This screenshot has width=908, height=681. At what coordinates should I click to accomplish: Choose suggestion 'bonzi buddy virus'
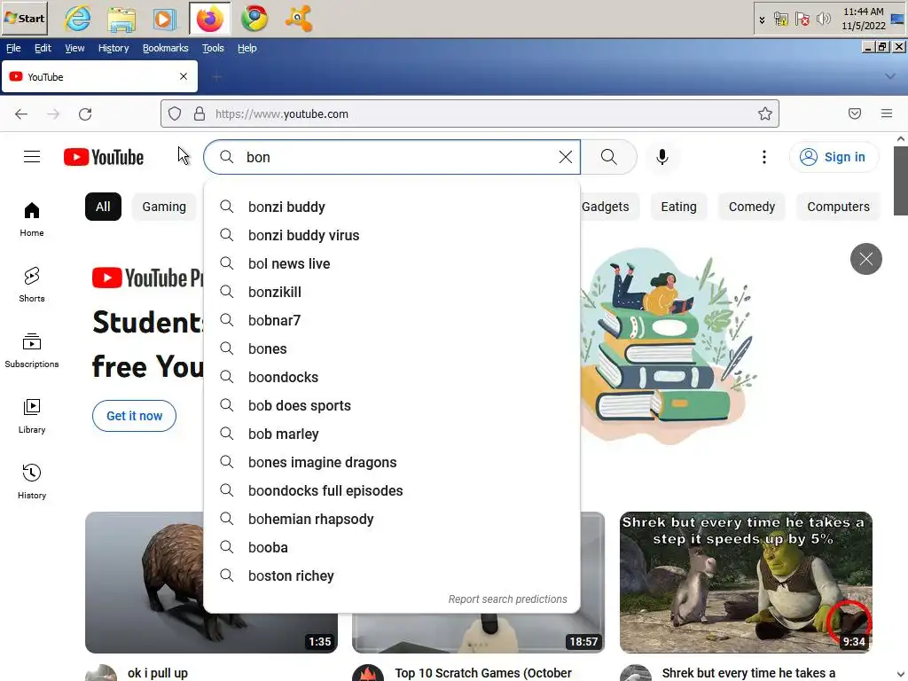[392, 235]
